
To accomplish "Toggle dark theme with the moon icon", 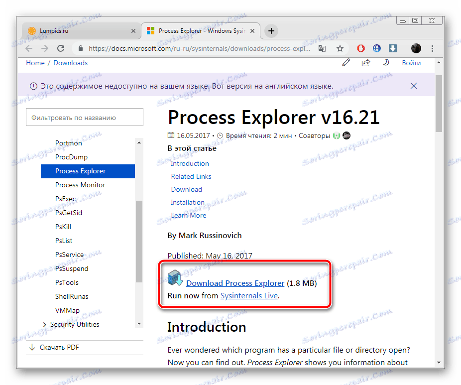I will click(x=386, y=62).
